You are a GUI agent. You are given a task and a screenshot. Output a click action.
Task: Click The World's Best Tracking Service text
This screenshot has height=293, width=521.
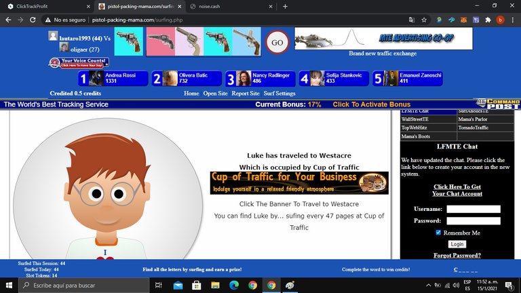(56, 104)
